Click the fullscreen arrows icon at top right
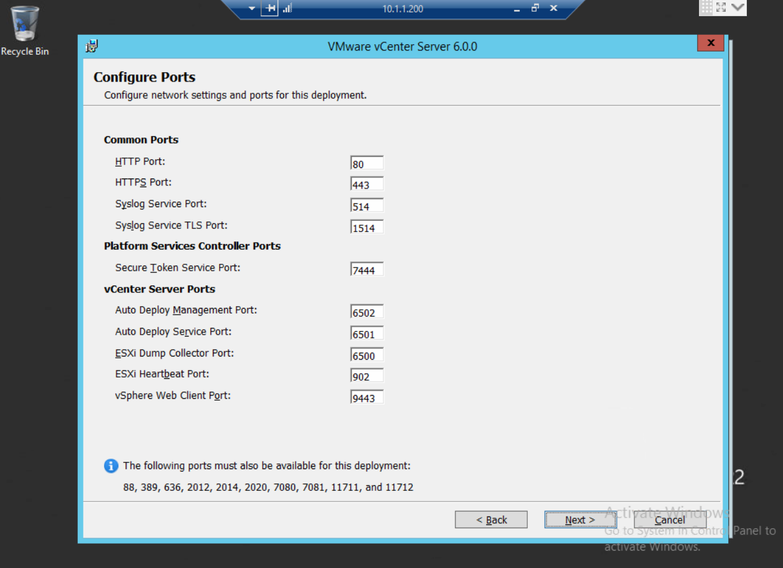Viewport: 783px width, 568px height. pos(721,7)
